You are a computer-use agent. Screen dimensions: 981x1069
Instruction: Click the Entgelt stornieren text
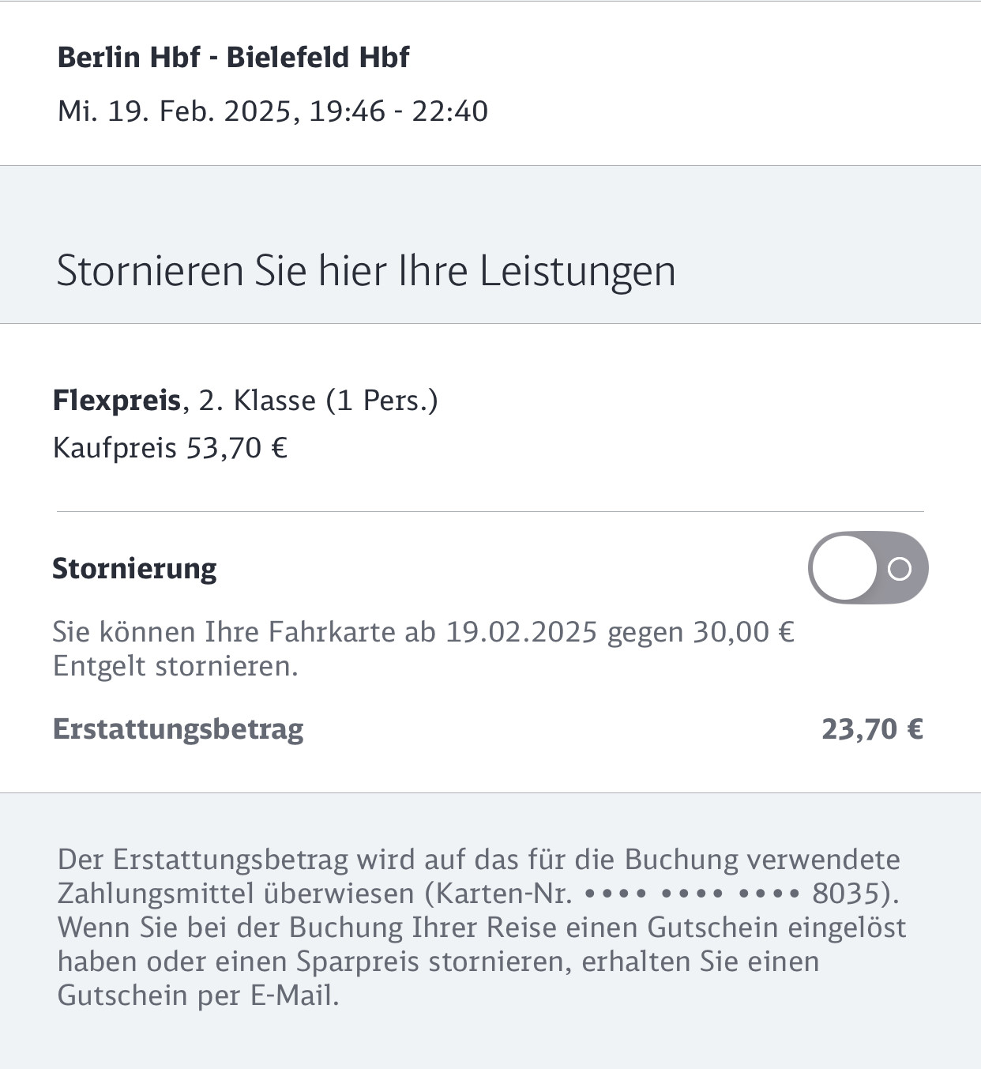point(175,666)
